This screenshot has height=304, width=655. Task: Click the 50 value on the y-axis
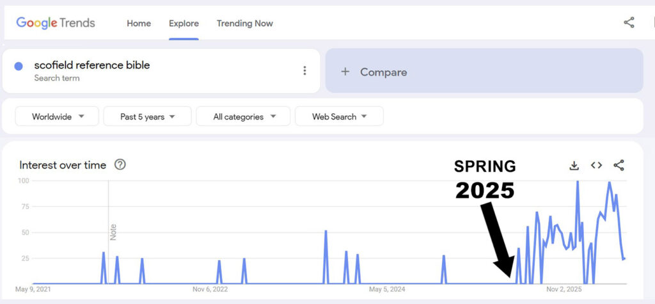[24, 232]
